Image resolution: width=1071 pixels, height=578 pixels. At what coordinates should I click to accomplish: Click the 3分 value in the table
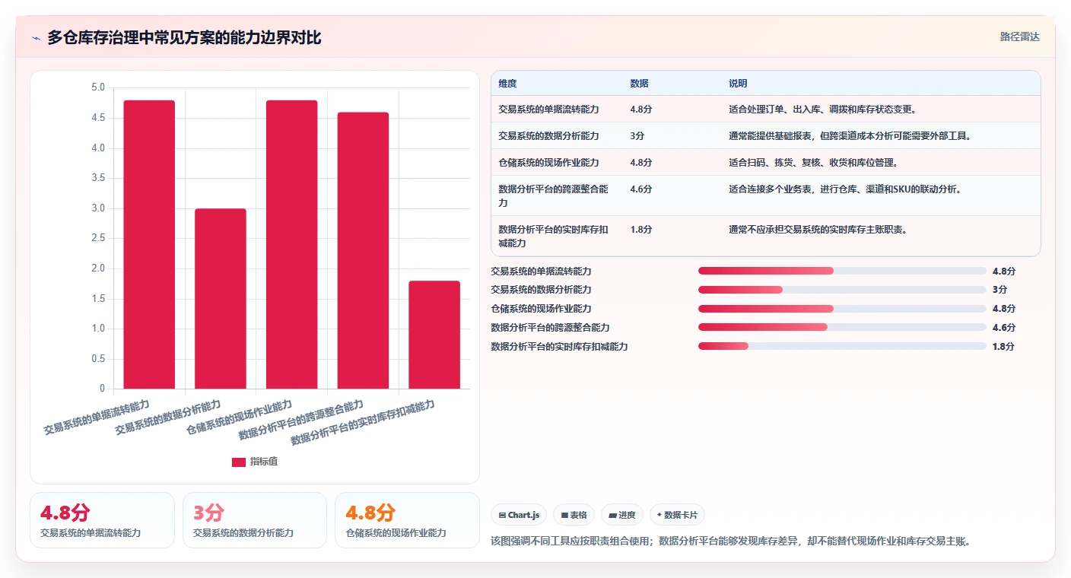pos(637,136)
